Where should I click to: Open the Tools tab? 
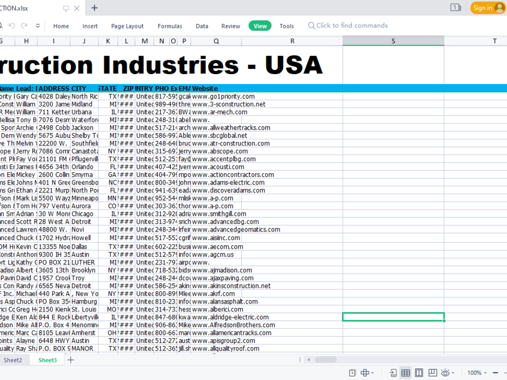(287, 26)
